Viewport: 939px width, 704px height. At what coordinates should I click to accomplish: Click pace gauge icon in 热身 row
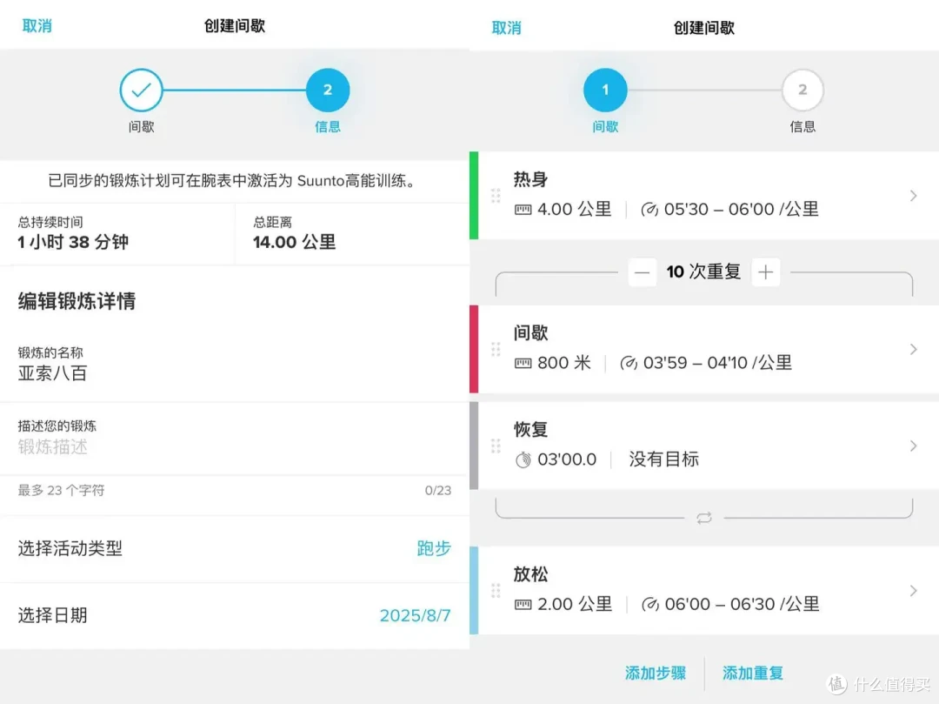tap(649, 210)
